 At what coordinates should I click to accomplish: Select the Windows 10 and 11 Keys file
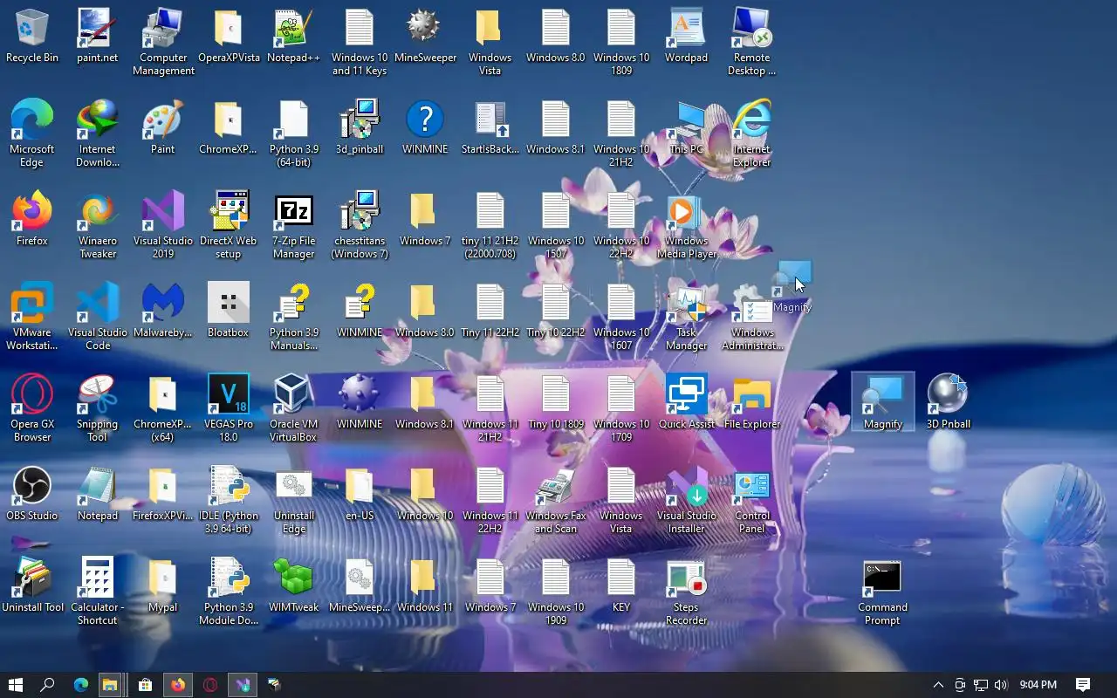pyautogui.click(x=360, y=42)
